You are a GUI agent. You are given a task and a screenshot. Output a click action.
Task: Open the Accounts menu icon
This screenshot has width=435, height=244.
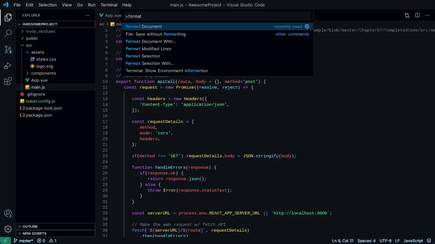click(x=8, y=213)
